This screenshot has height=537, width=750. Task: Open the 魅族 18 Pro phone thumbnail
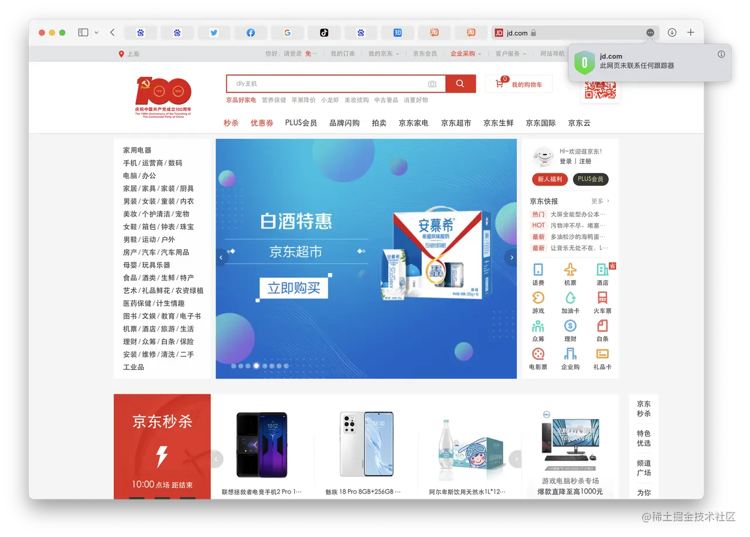click(x=366, y=444)
